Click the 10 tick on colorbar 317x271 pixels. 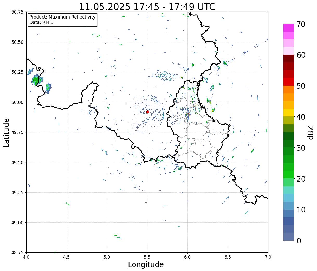pos(301,210)
